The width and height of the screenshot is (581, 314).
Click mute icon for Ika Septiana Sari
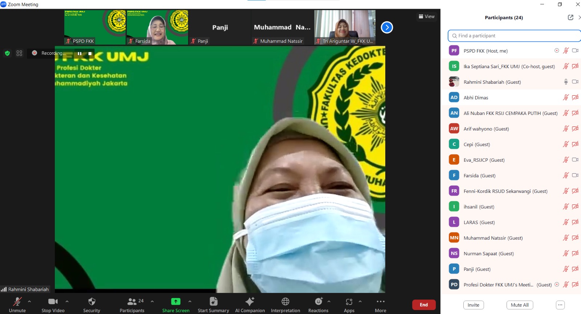click(566, 66)
